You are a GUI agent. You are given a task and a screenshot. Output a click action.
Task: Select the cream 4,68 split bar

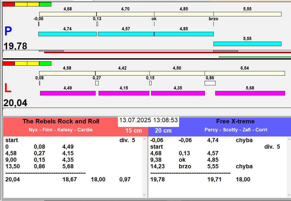pos(68,14)
